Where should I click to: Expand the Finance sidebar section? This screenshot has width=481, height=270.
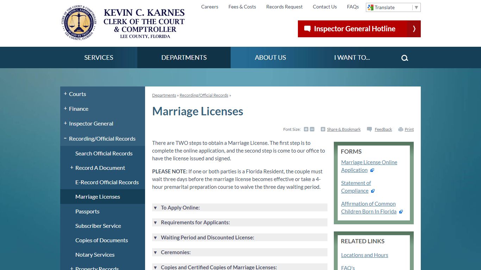[x=65, y=109]
